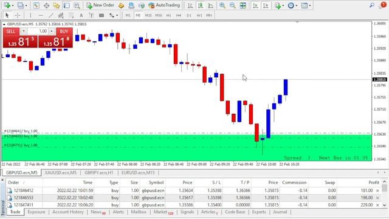The height and width of the screenshot is (219, 389).
Task: Select the Trendline tool
Action: 51,15
